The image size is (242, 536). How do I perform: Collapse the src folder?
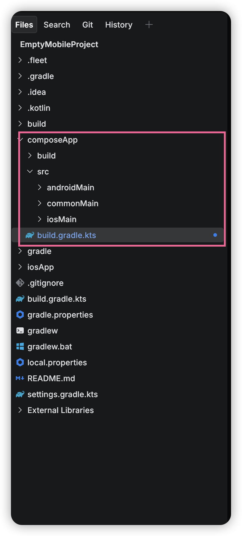(30, 172)
